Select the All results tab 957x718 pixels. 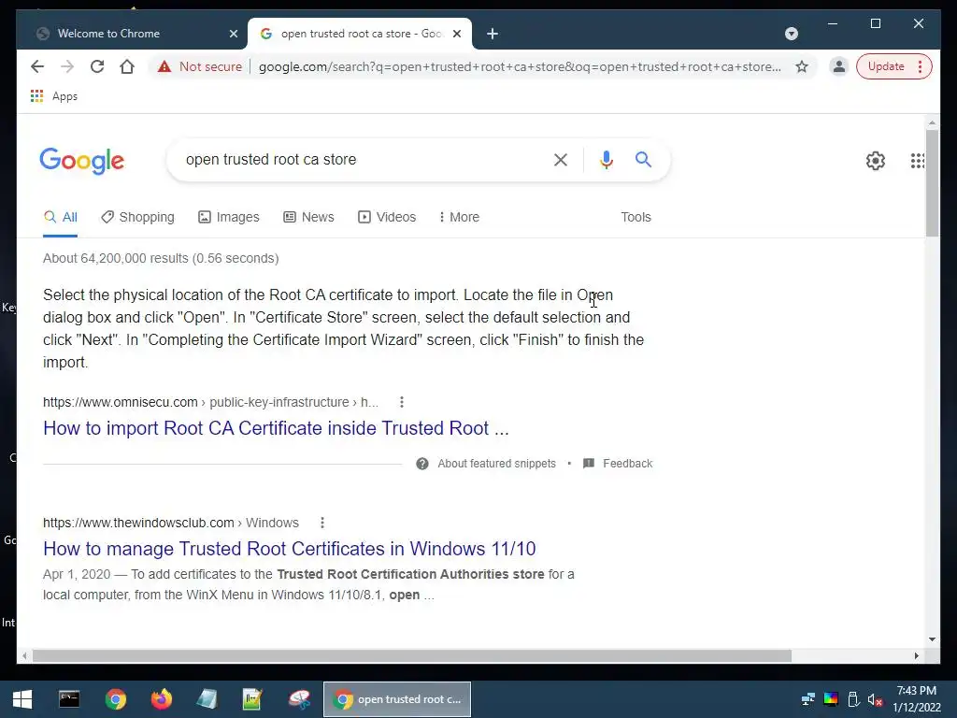[x=61, y=217]
